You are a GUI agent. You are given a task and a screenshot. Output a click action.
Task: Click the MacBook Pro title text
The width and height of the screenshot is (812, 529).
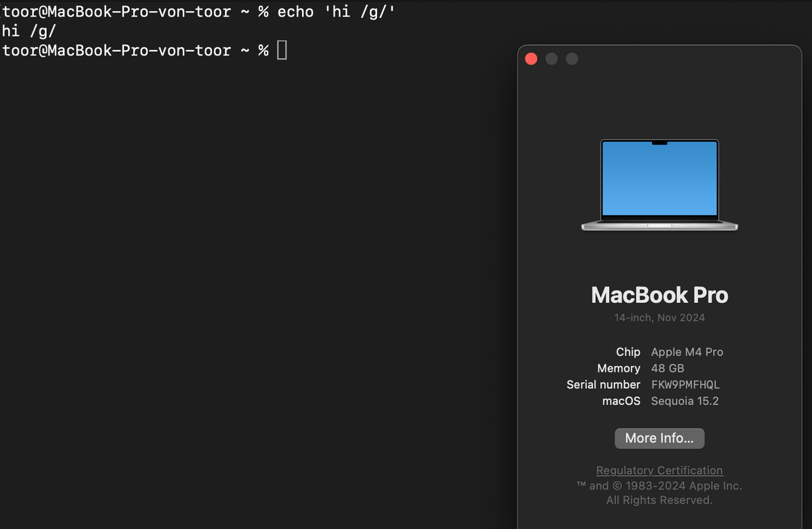point(659,295)
